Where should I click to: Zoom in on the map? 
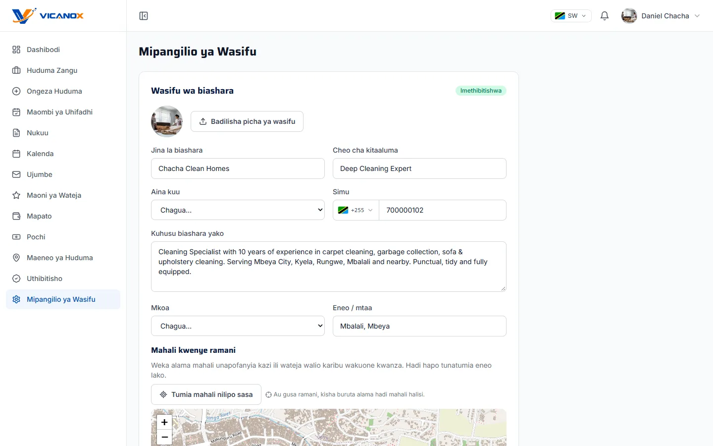coord(164,422)
